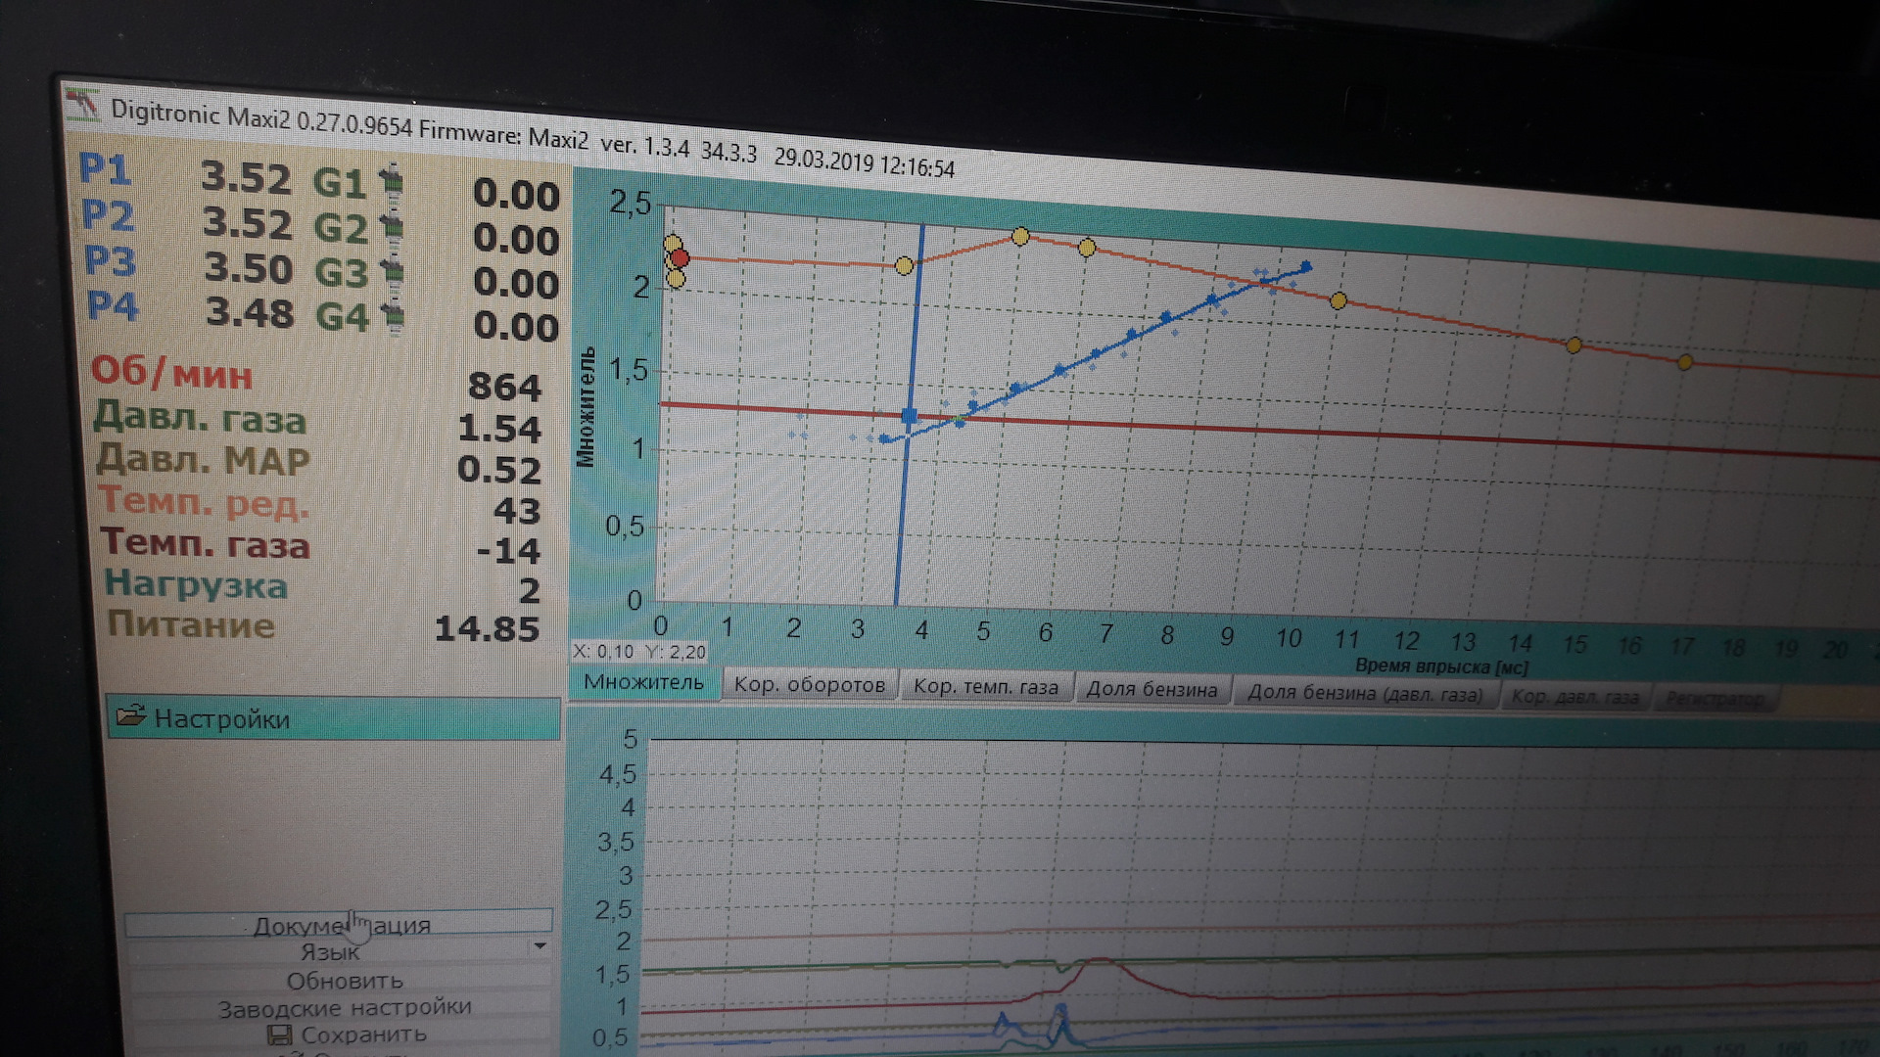This screenshot has width=1880, height=1057.
Task: Click the P4 value 3.48
Action: pyautogui.click(x=250, y=313)
